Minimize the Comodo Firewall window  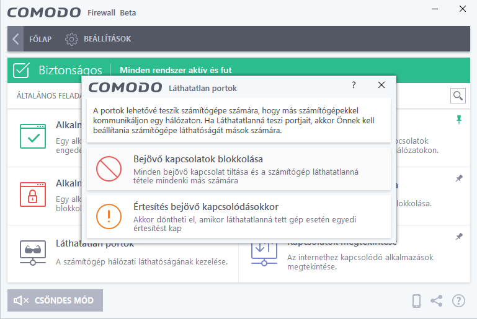point(435,9)
